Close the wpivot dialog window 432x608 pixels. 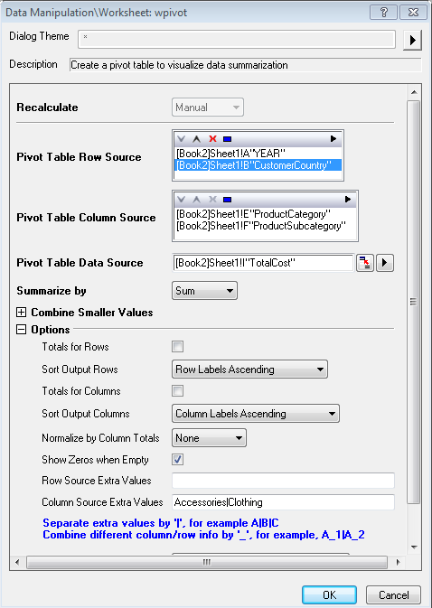[x=413, y=13]
